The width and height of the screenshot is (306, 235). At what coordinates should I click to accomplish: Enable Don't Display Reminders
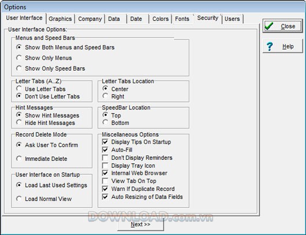tap(105, 157)
